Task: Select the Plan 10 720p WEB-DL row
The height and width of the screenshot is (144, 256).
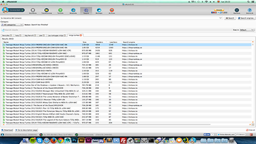Action: tap(127, 108)
